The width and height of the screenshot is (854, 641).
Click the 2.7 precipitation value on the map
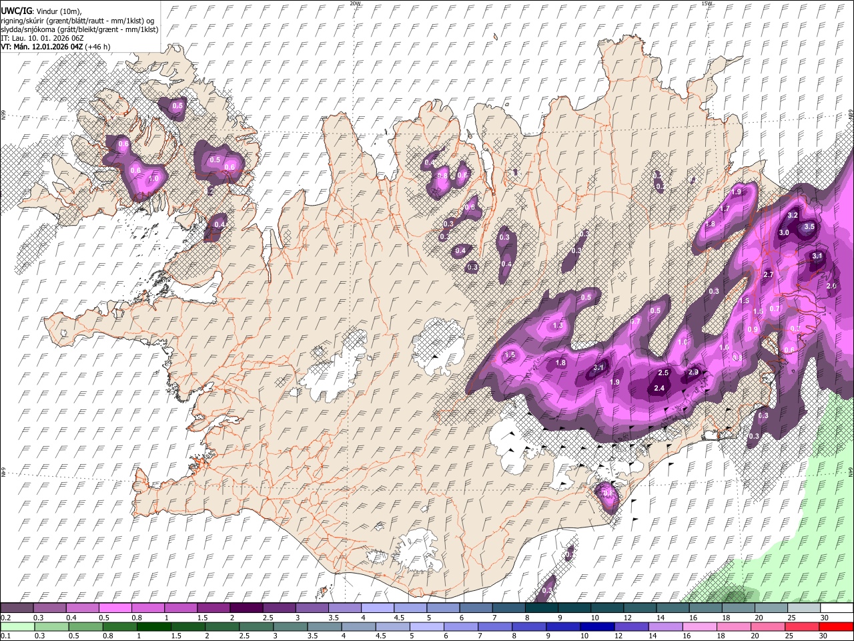[768, 275]
